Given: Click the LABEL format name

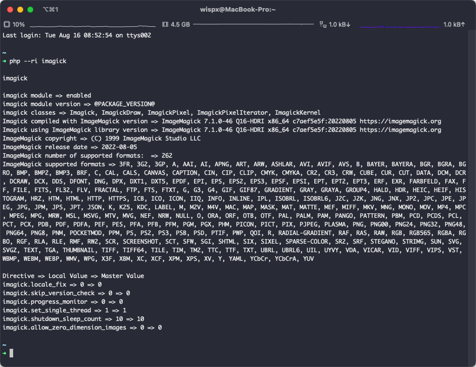Looking at the screenshot, I should pyautogui.click(x=163, y=207).
